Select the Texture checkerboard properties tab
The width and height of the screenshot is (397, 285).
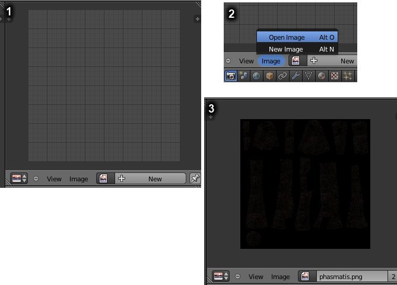[335, 76]
